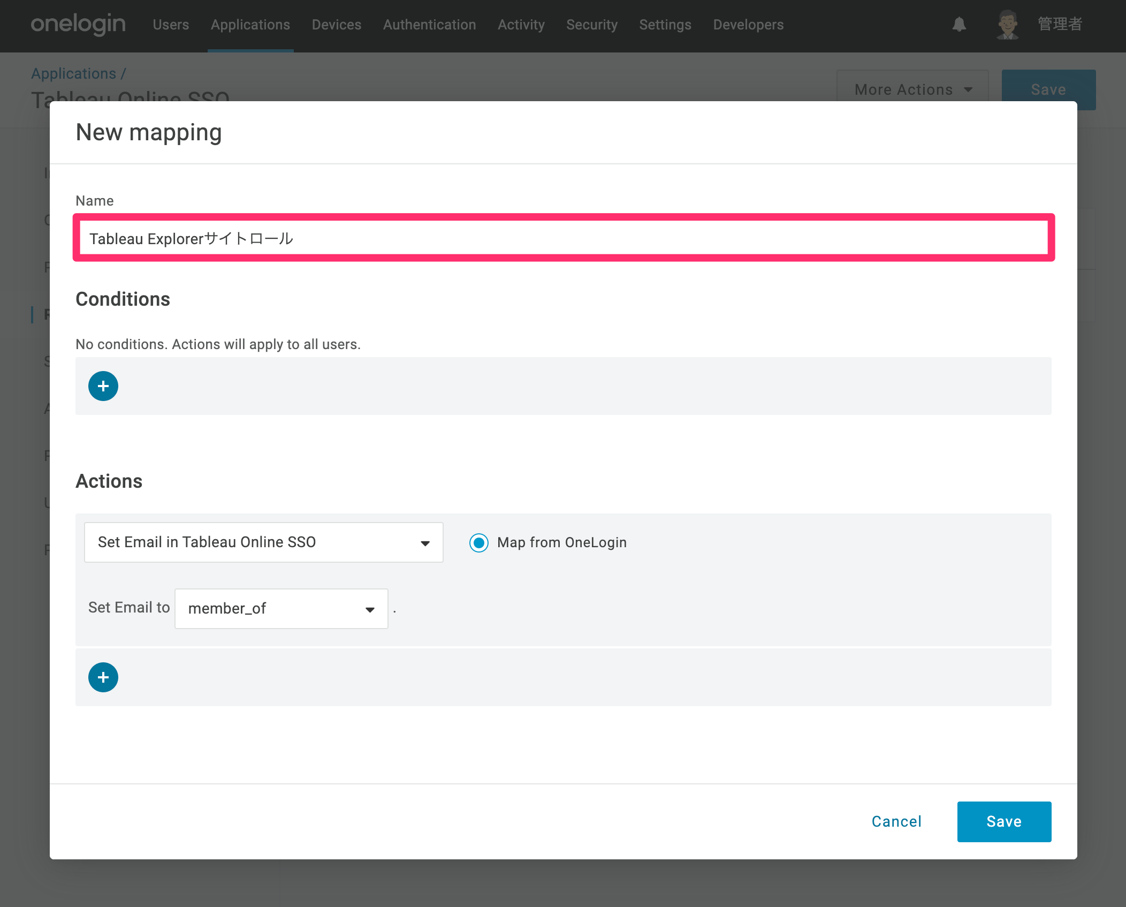Open the Security menu
Screen dimensions: 1126x907
(x=592, y=25)
